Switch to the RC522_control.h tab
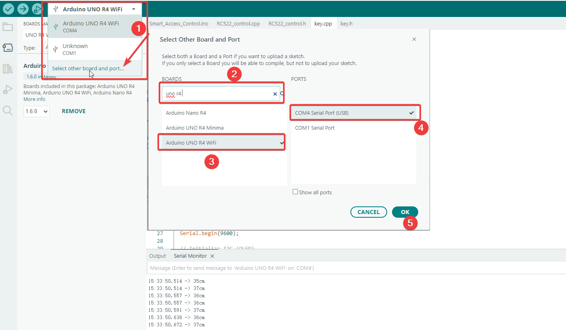The height and width of the screenshot is (330, 566). pyautogui.click(x=287, y=23)
